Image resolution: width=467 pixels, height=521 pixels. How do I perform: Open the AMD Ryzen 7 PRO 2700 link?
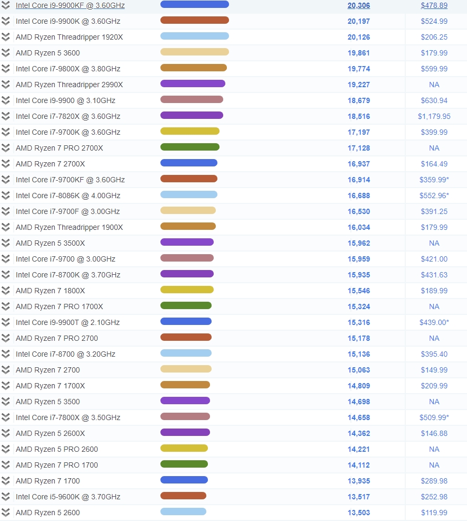tap(57, 338)
